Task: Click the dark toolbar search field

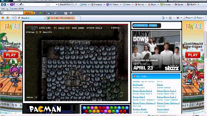Action: click(12, 13)
